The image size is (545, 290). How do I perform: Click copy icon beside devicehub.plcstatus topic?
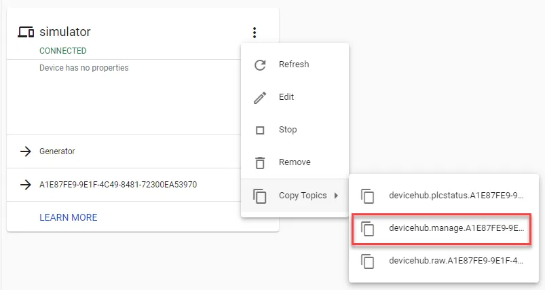coord(367,196)
